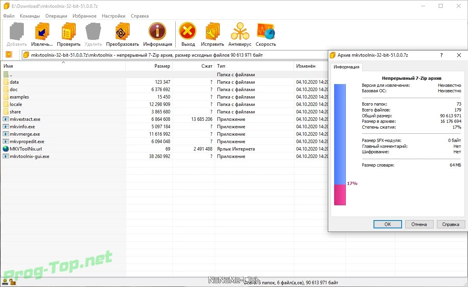
Task: Select the file name mkvmerge.exe
Action: pyautogui.click(x=25, y=134)
